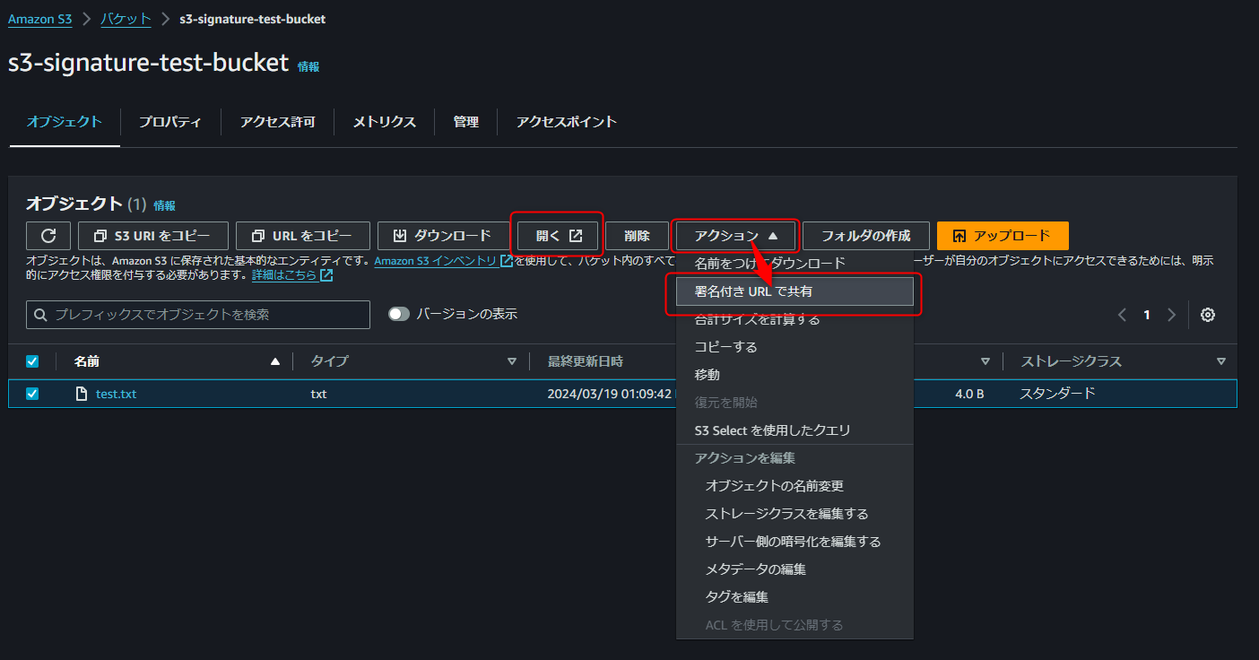
Task: Select 移動 menu item
Action: (794, 375)
